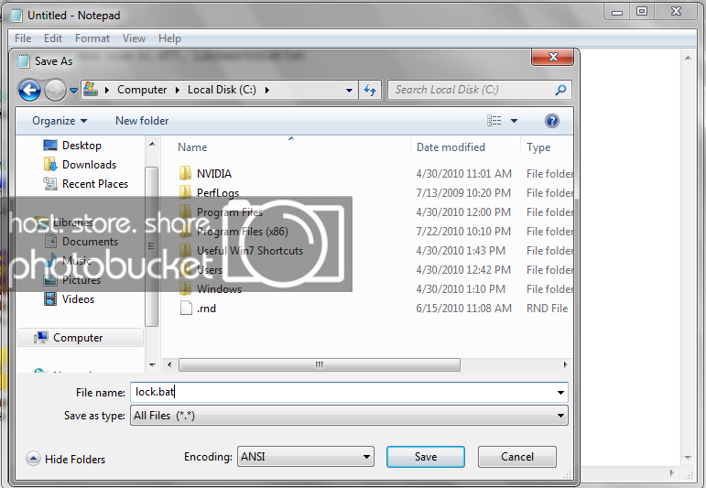Image resolution: width=706 pixels, height=488 pixels.
Task: Navigation pane scroll up arrow
Action: pos(152,144)
